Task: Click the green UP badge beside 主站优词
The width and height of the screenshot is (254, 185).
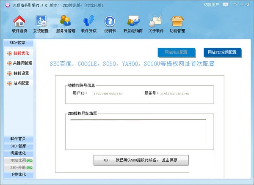Action: (x=30, y=161)
